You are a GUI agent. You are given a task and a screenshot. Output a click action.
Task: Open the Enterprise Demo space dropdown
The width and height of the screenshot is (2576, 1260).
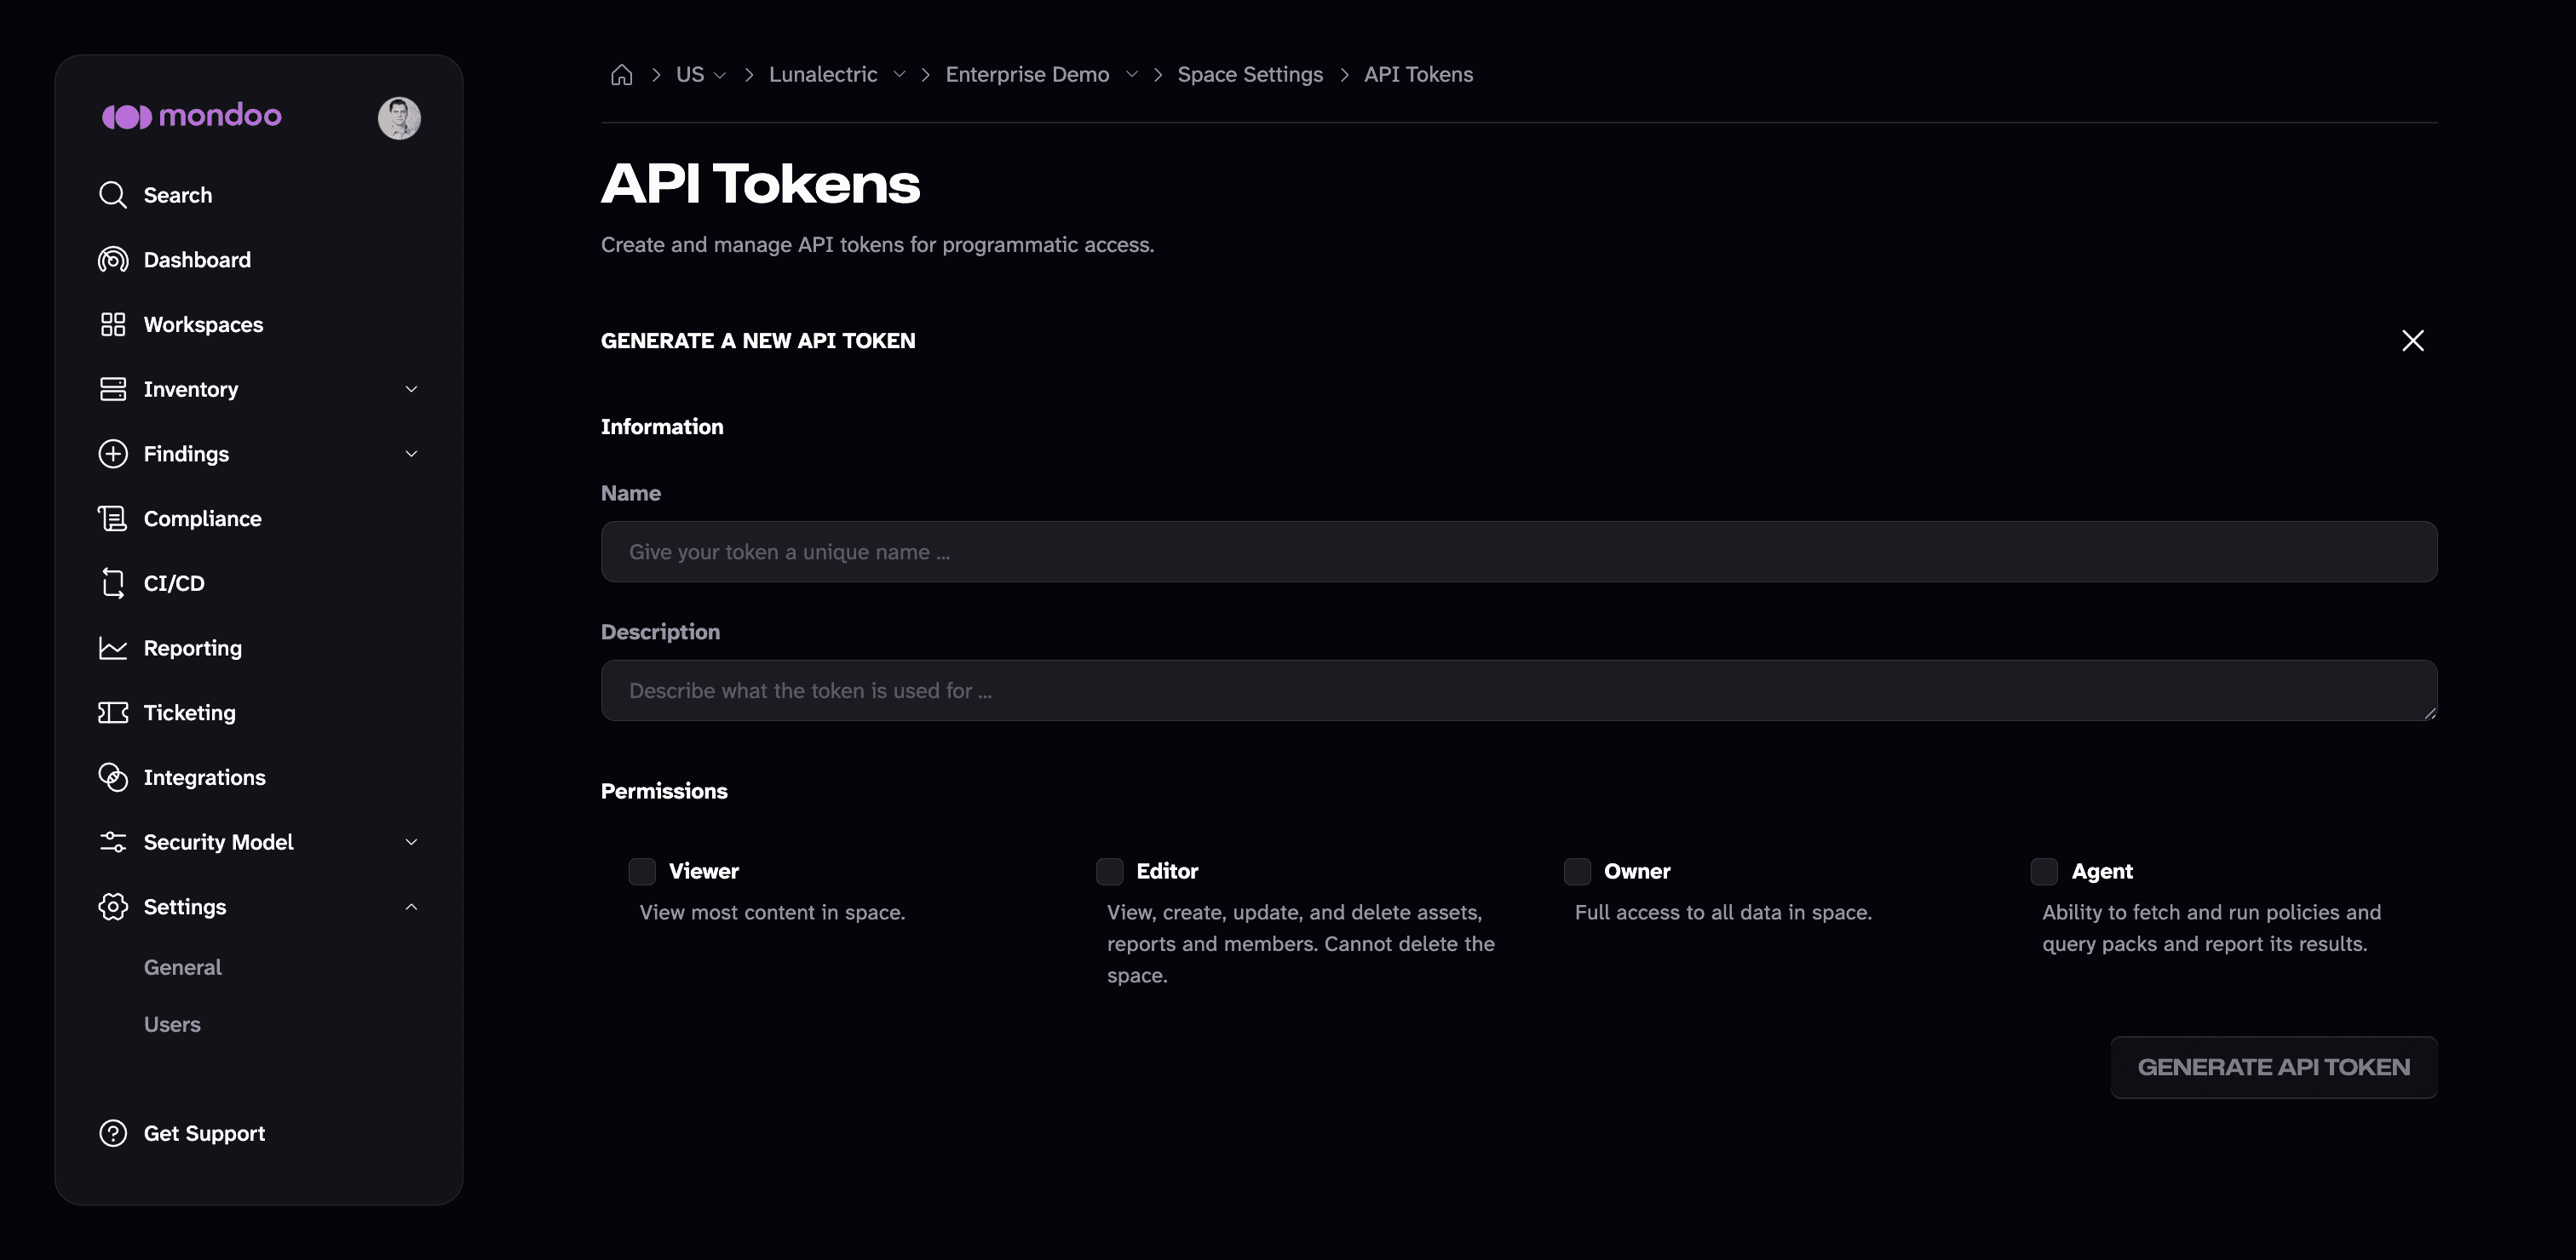[x=1131, y=75]
